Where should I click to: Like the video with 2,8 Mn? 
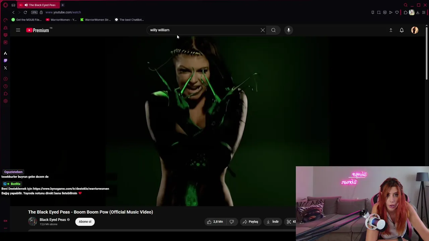click(215, 222)
